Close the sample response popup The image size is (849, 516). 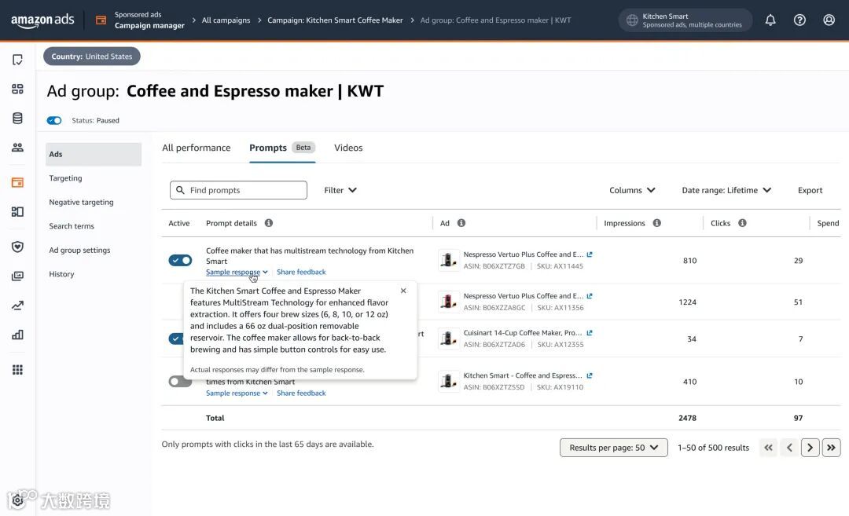coord(403,291)
